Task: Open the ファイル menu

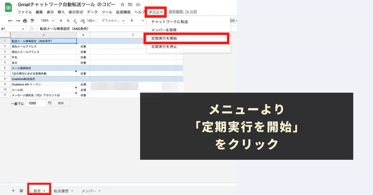Action: tap(25, 12)
